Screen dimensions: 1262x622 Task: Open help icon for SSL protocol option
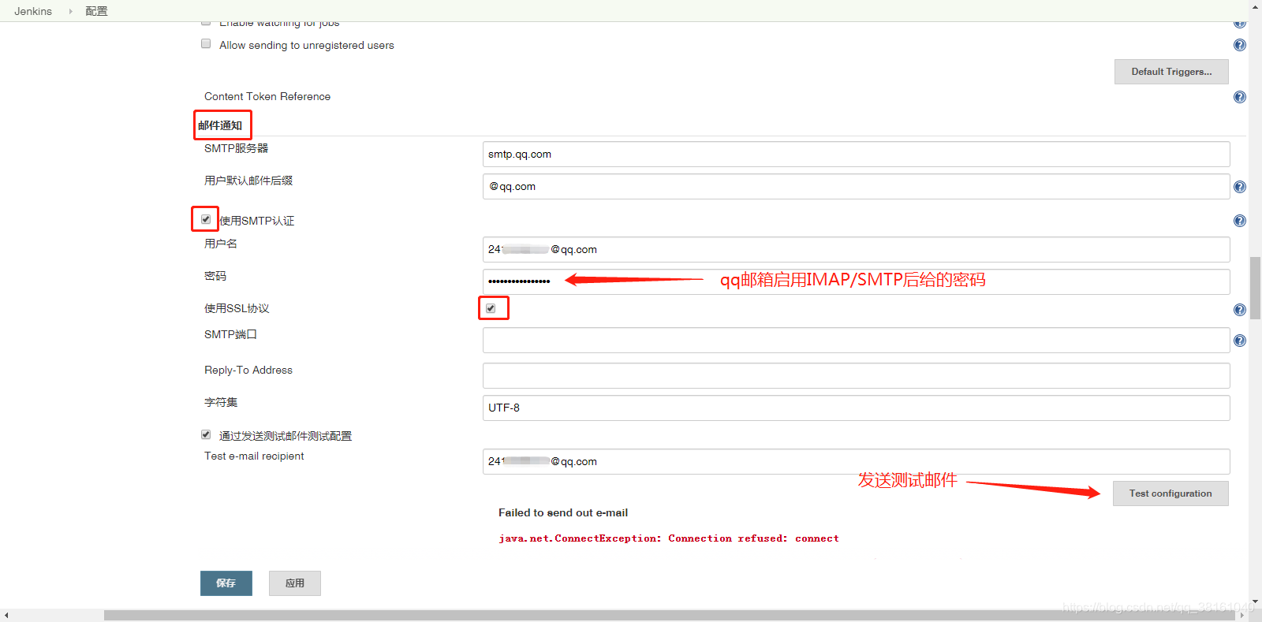point(1240,310)
